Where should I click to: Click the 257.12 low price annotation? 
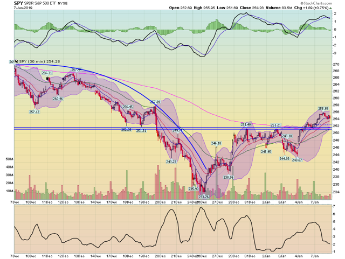(x=34, y=111)
